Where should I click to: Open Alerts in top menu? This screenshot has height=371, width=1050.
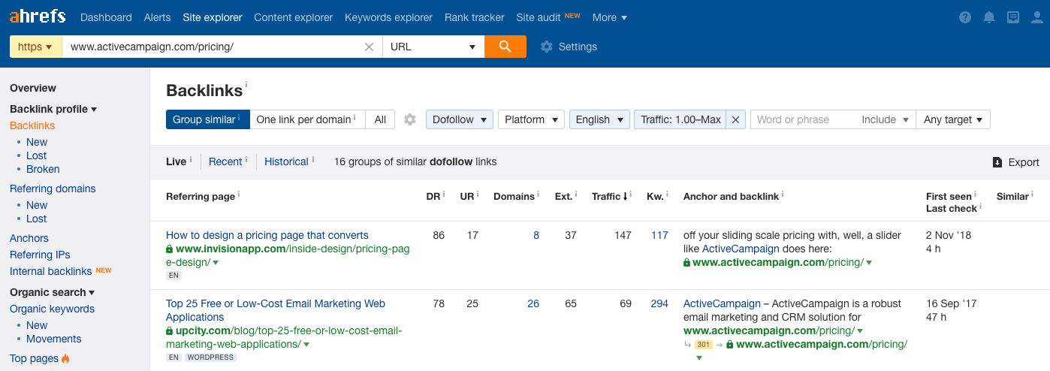(x=157, y=17)
